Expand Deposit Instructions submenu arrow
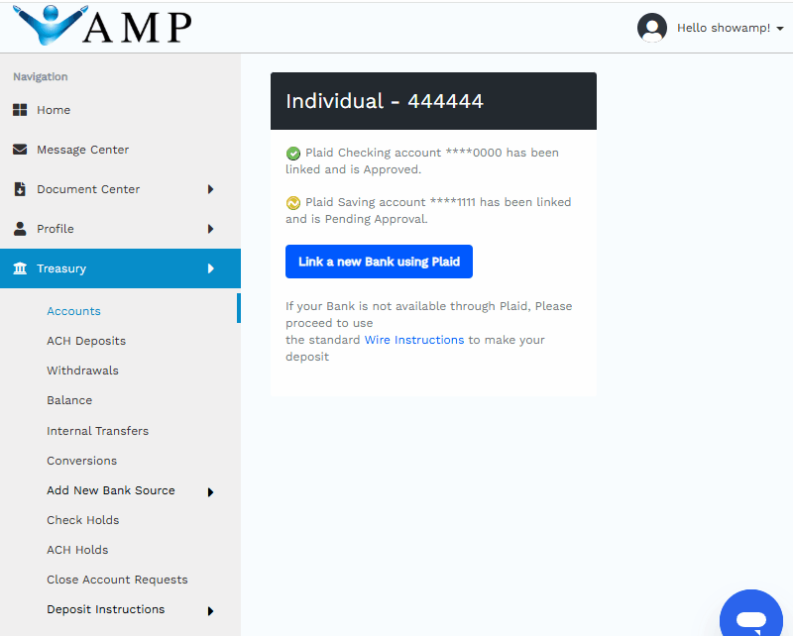The width and height of the screenshot is (793, 636). point(210,610)
